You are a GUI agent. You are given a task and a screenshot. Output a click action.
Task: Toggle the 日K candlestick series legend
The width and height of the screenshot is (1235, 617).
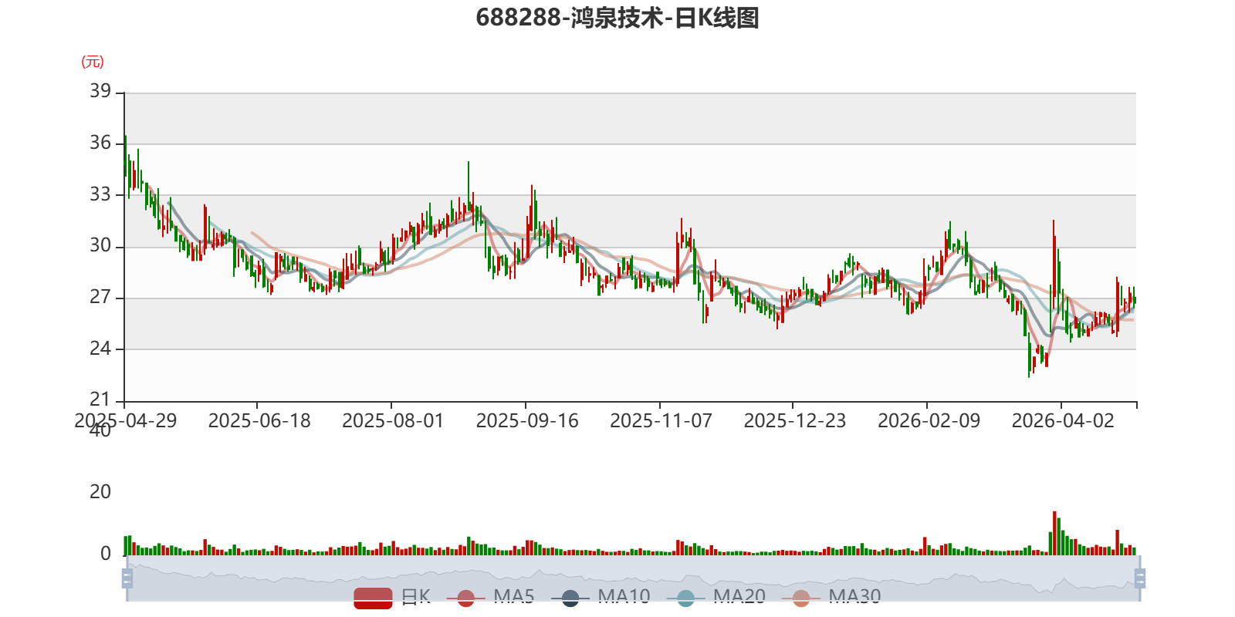tap(392, 598)
